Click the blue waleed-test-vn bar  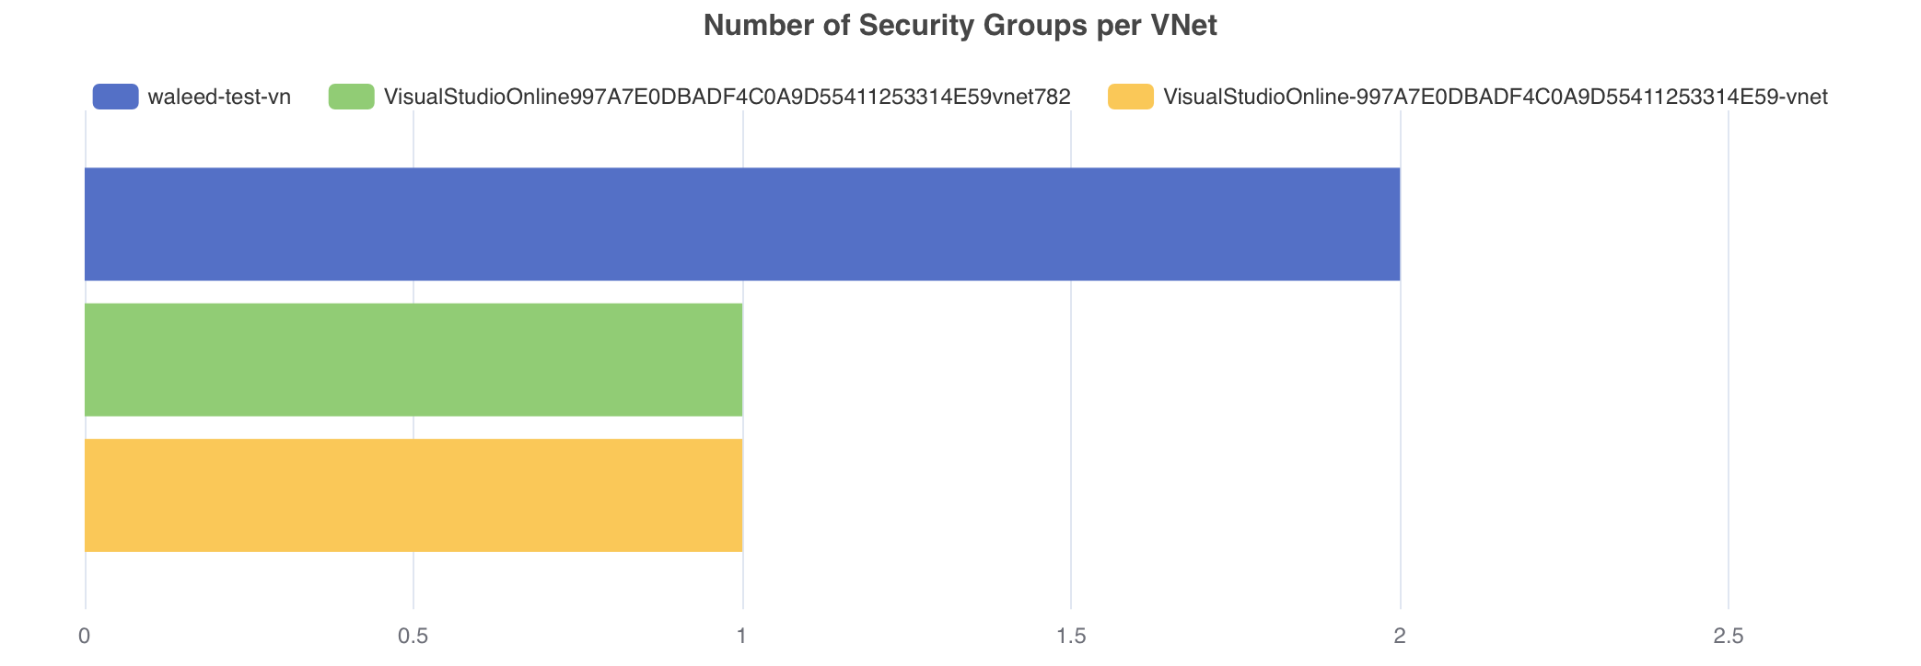coord(742,224)
